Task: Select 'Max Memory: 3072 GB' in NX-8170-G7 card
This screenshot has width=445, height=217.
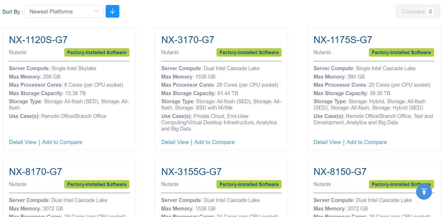Action: (36, 209)
